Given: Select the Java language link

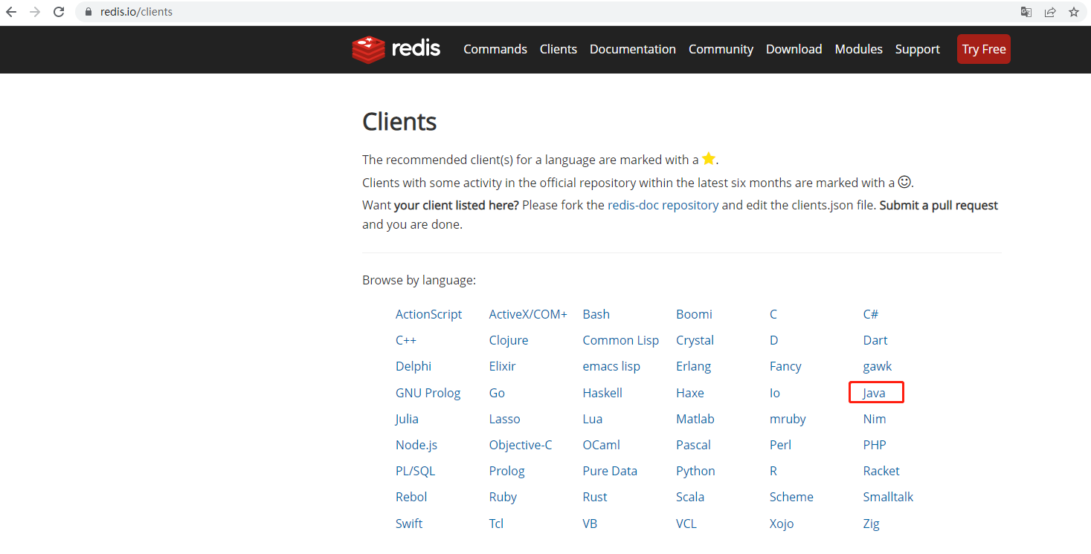Looking at the screenshot, I should pos(875,393).
